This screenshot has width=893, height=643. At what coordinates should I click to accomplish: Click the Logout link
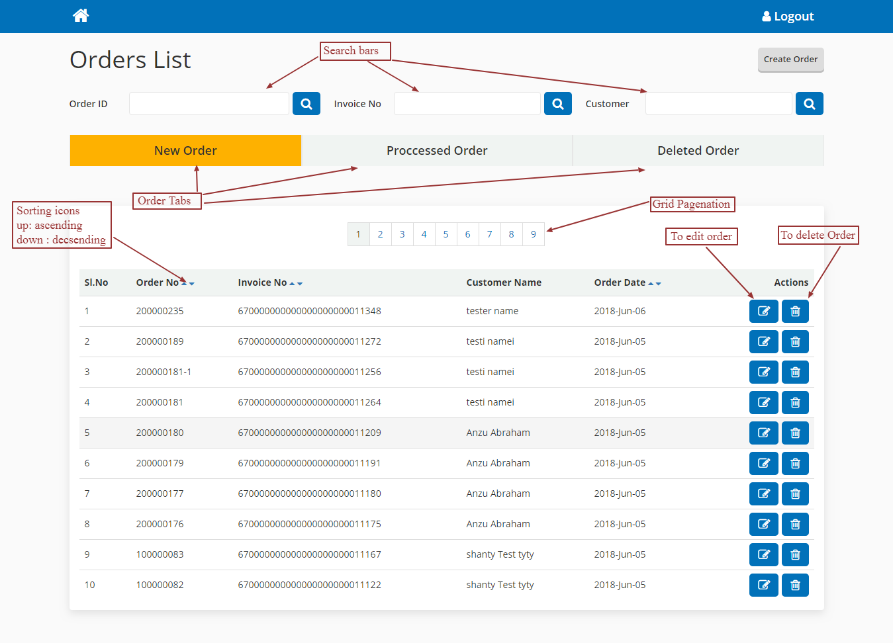pos(788,17)
